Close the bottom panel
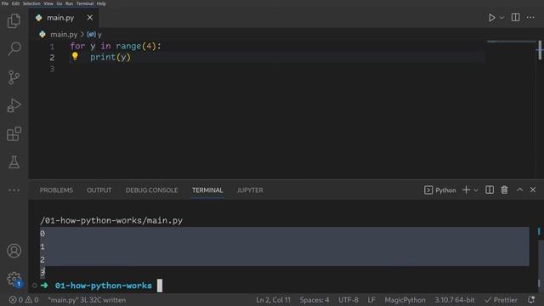The width and height of the screenshot is (544, 306). (x=533, y=190)
